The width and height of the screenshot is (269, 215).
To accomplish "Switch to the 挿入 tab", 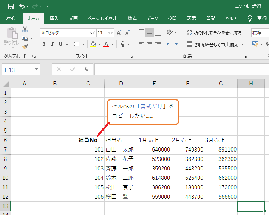I will click(x=54, y=19).
